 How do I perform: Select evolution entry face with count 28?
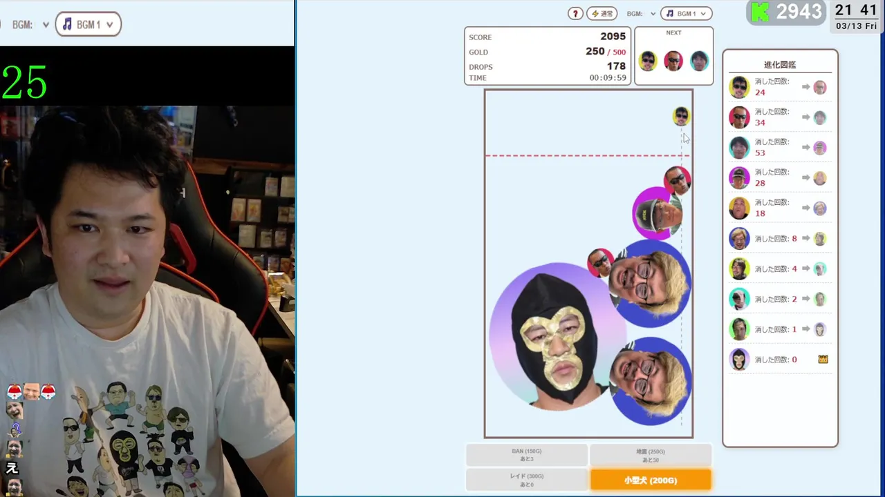(739, 178)
